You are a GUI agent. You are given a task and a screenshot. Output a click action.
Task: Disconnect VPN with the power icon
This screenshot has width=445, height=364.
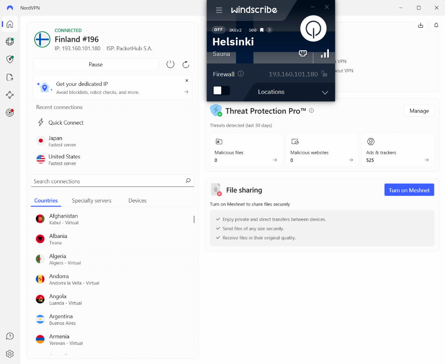pos(170,65)
